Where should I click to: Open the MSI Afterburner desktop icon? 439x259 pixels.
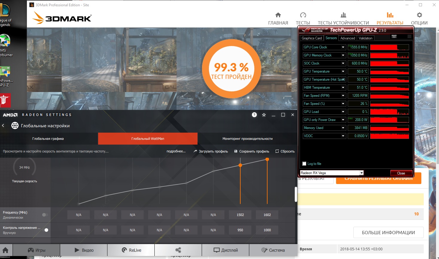pyautogui.click(x=5, y=45)
